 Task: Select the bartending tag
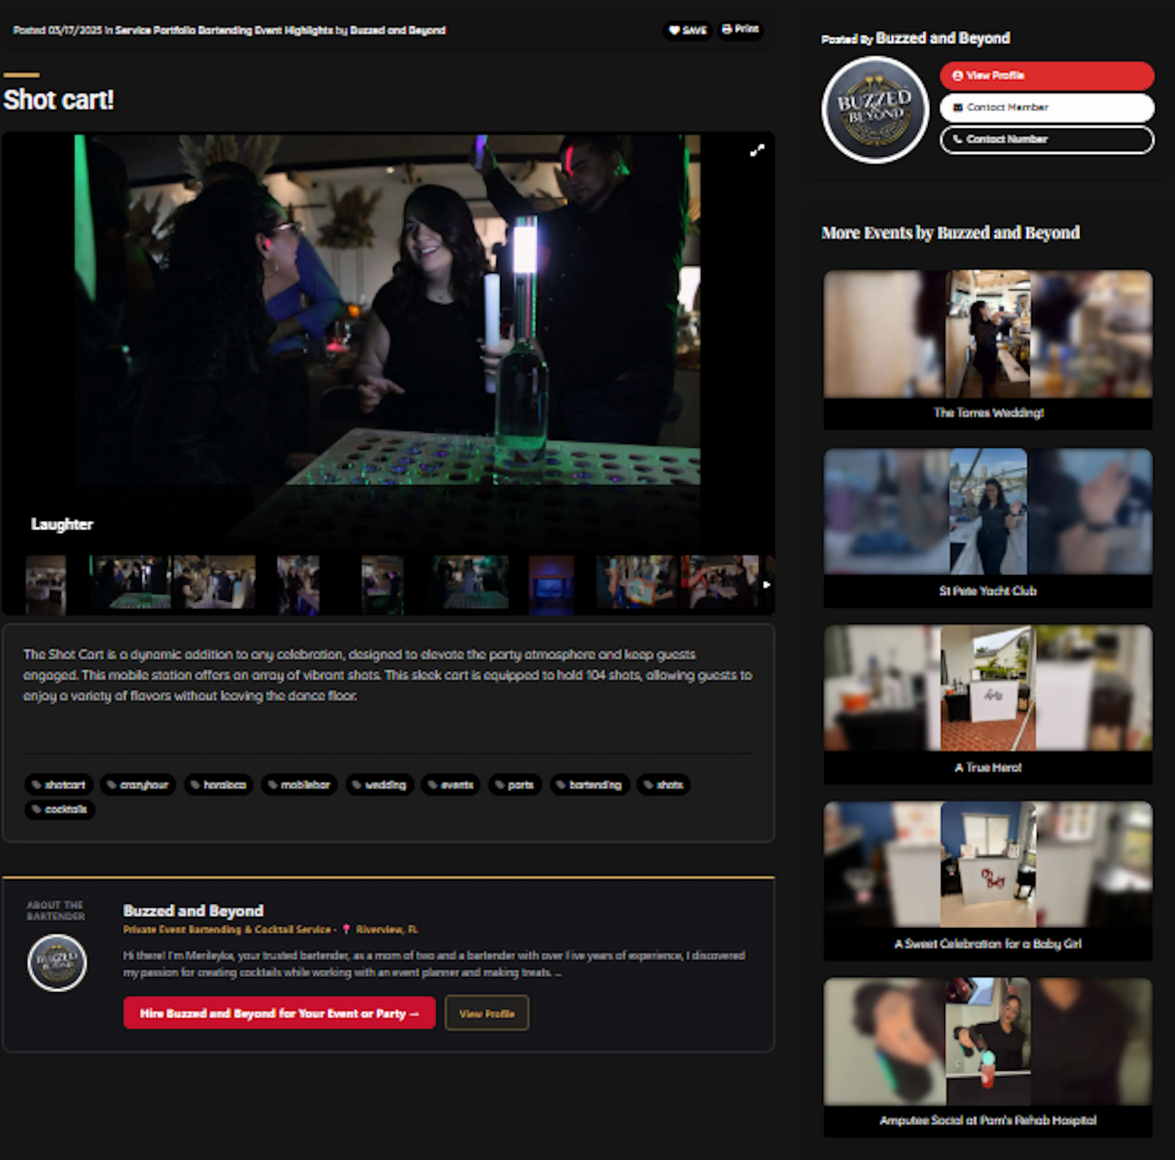pos(589,785)
